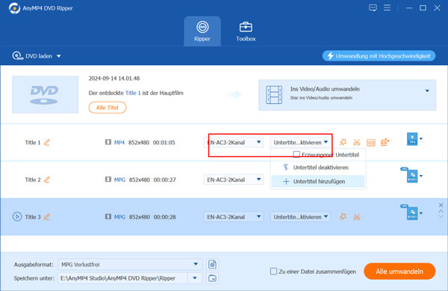This screenshot has height=291, width=448.
Task: Click the disc date 2024-09-14 14.01.48
Action: tap(114, 79)
